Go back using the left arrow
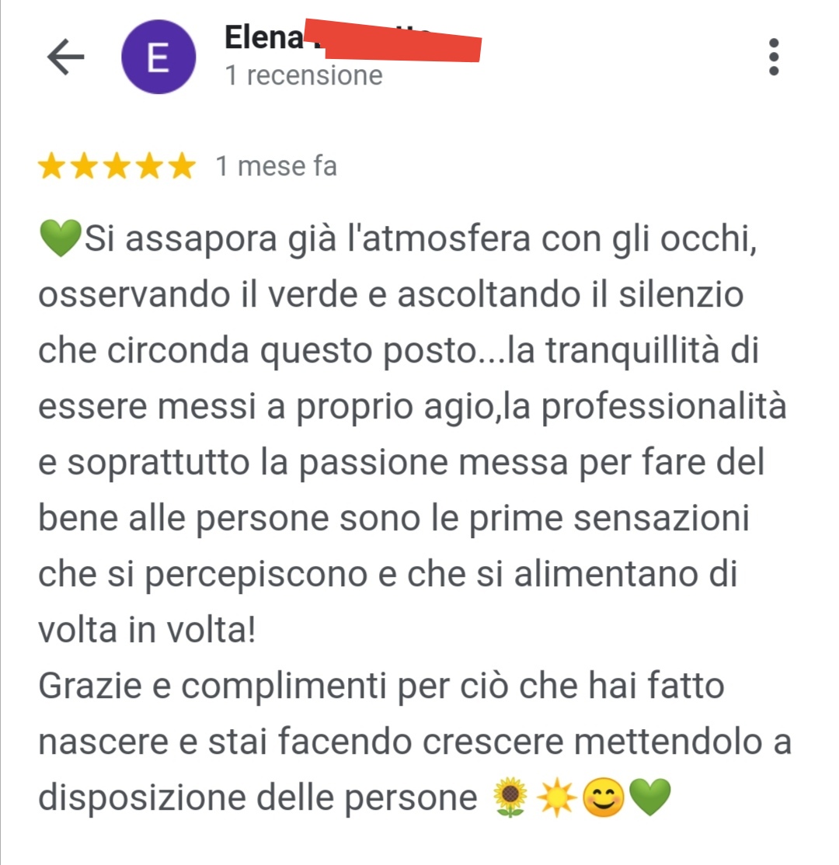The height and width of the screenshot is (865, 839). (66, 57)
